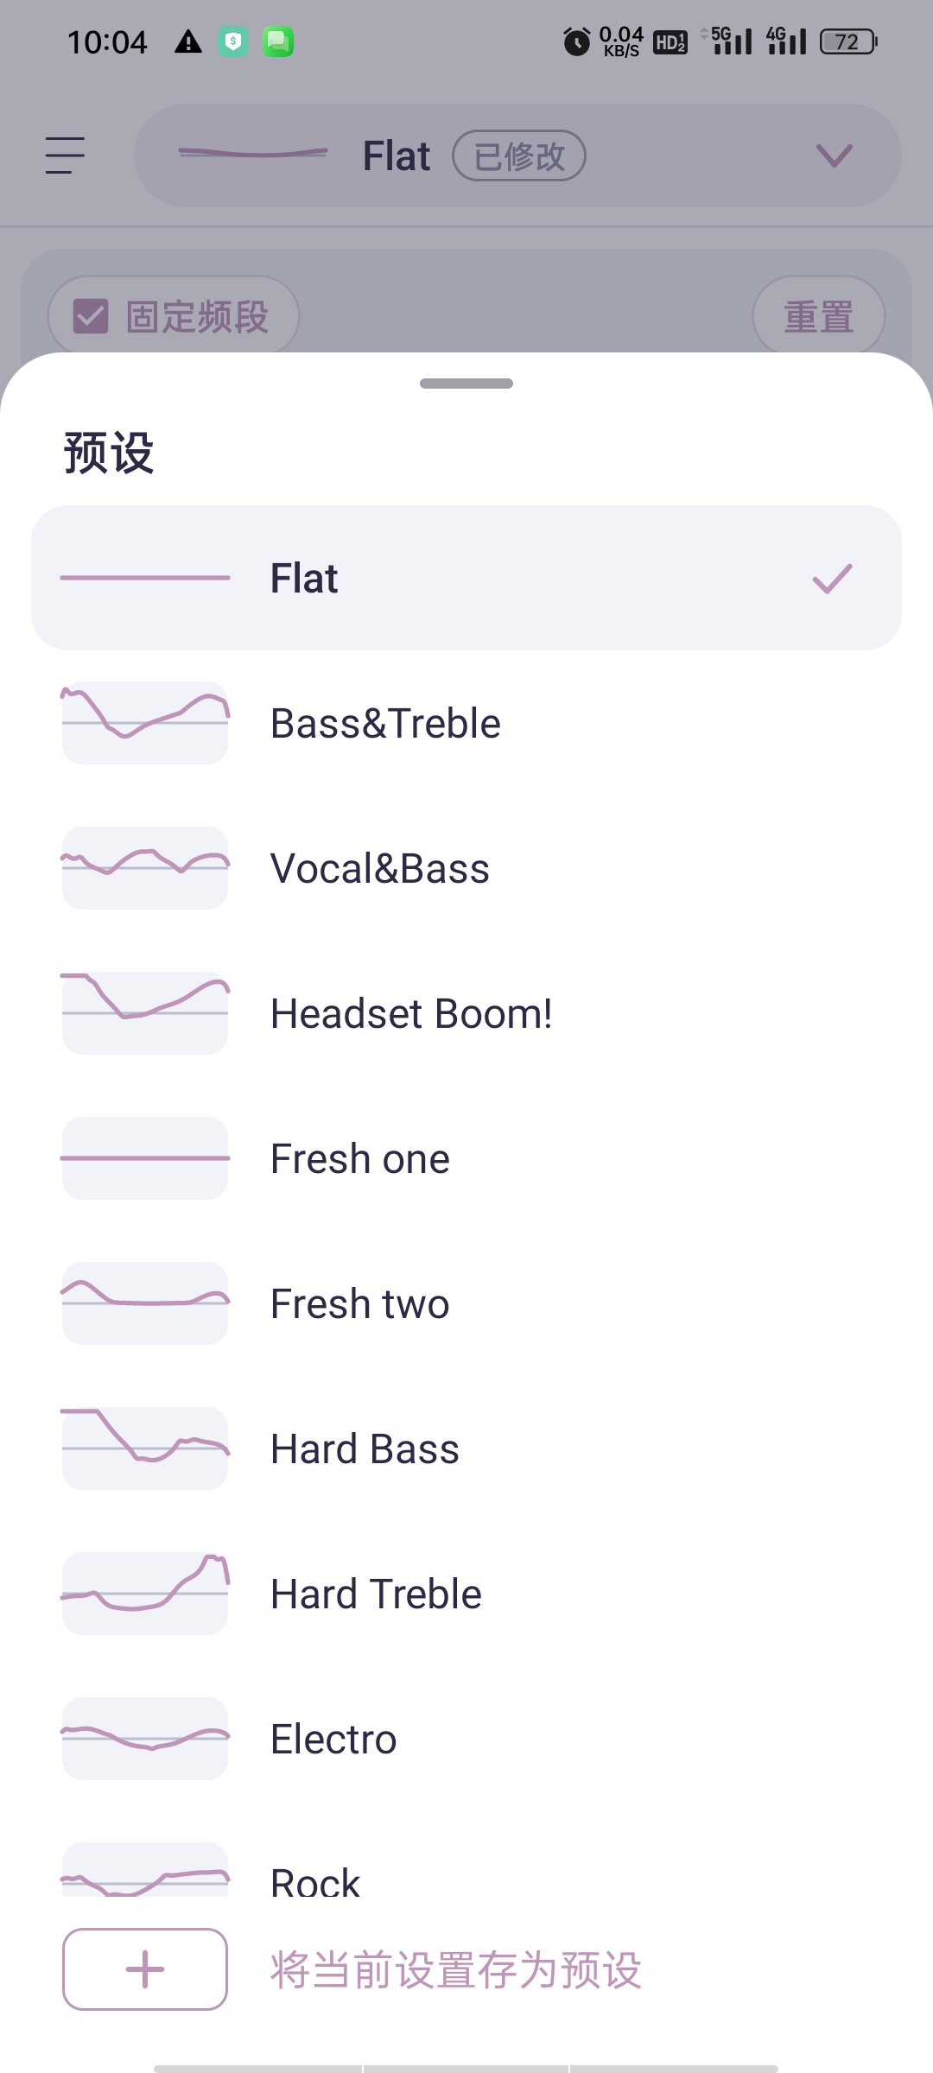933x2073 pixels.
Task: Click the Vocal&Bass curve thumbnail
Action: (x=145, y=868)
